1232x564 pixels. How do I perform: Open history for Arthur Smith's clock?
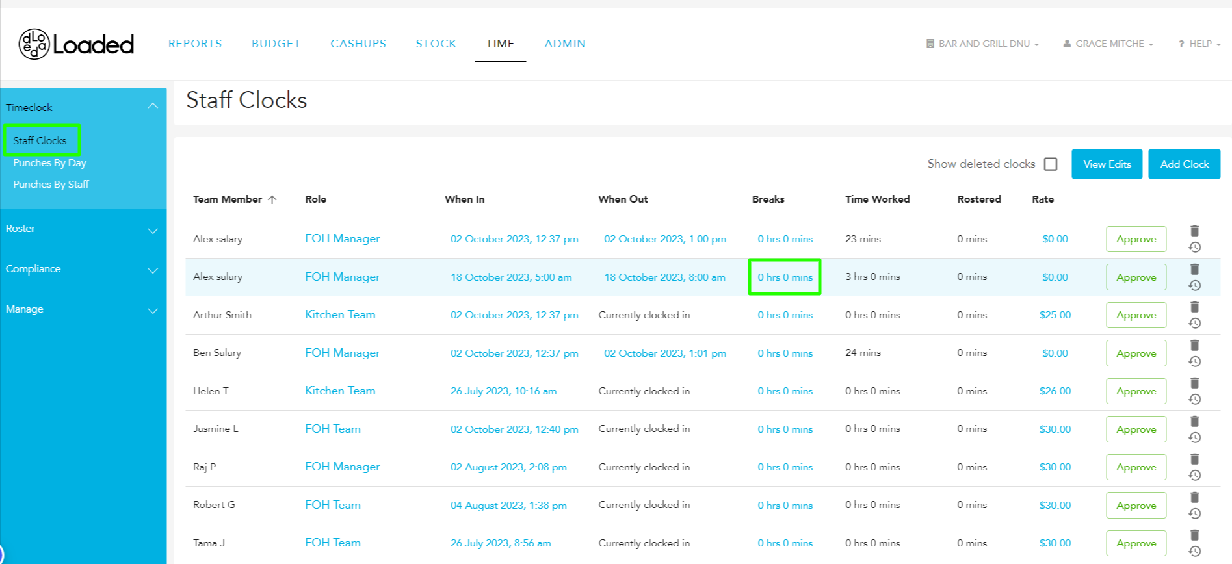point(1194,323)
